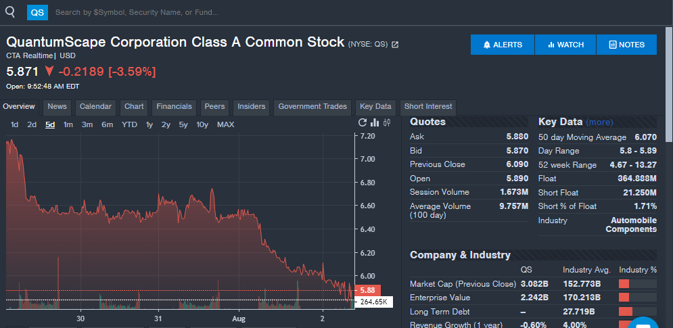The image size is (673, 328).
Task: Click the Market Cap QS value 3.082B
Action: point(534,284)
